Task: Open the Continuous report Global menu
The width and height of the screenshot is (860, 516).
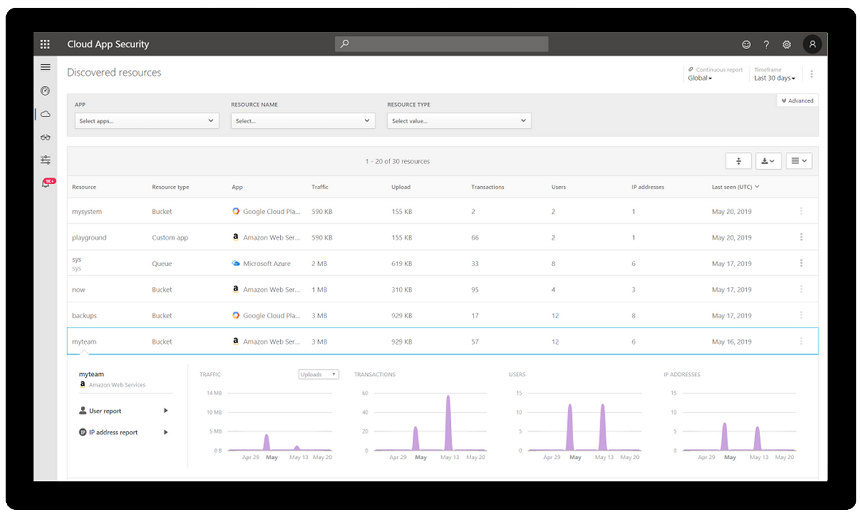Action: tap(700, 78)
